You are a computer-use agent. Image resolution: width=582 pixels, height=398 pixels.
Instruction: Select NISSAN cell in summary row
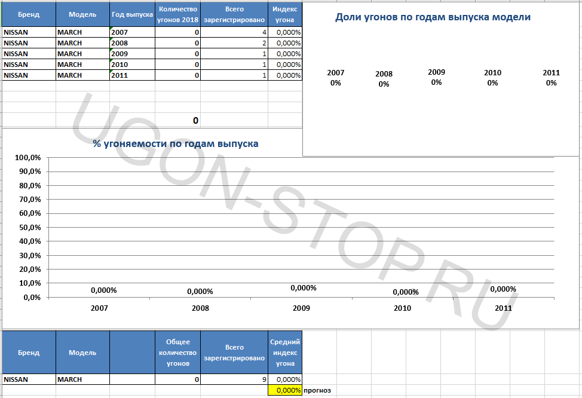(x=29, y=379)
